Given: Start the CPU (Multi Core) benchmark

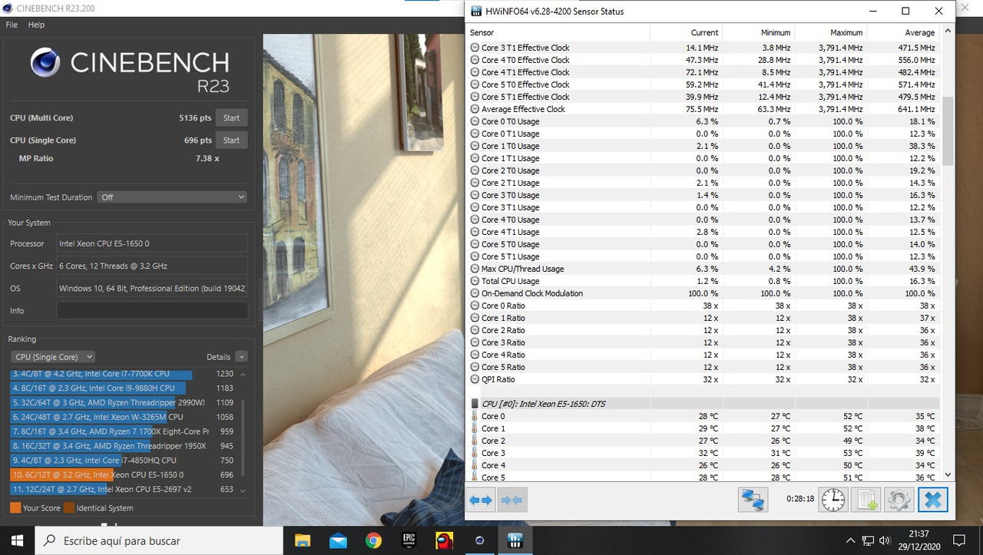Looking at the screenshot, I should 231,118.
